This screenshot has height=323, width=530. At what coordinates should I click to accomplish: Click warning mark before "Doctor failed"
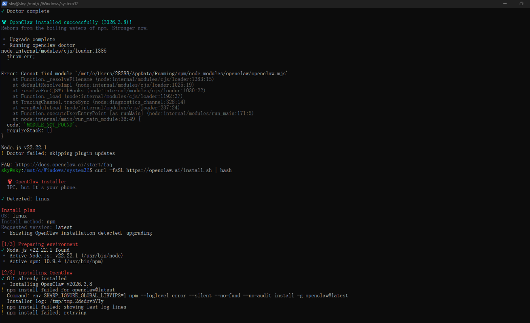(3, 153)
